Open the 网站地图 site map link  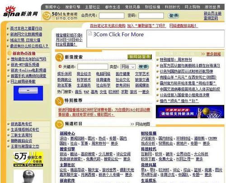[142, 124]
